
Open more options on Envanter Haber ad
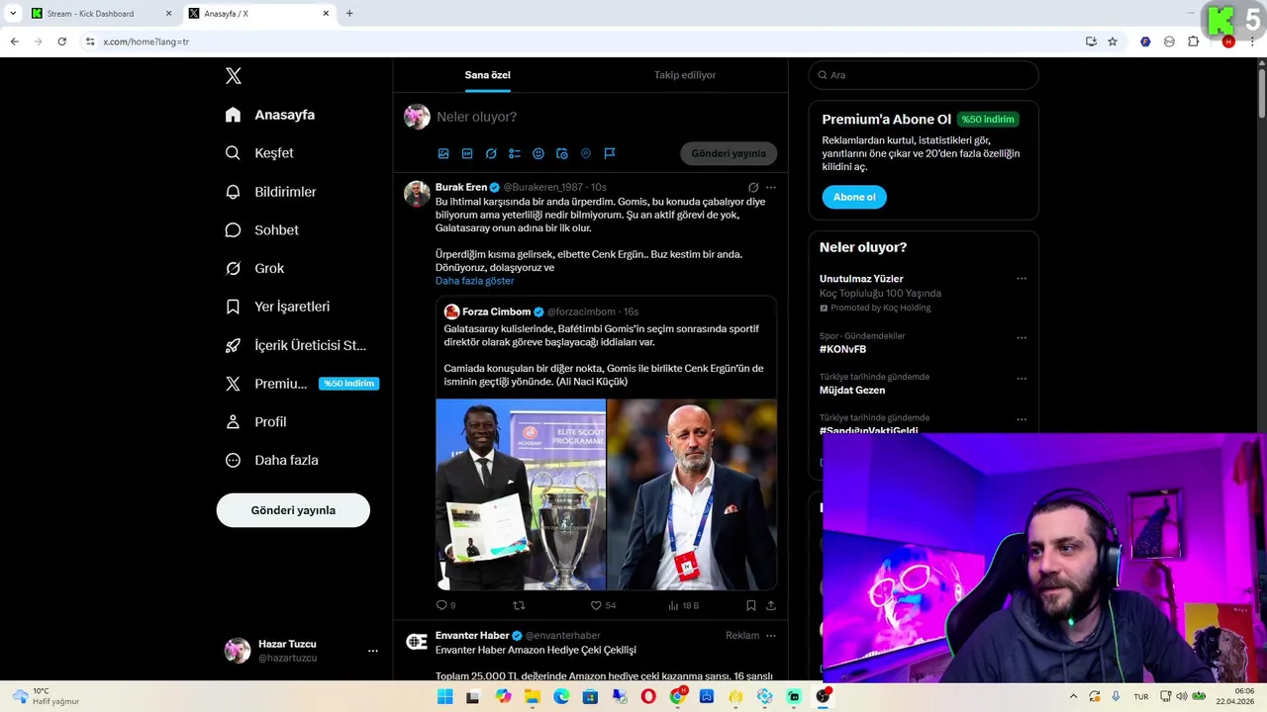(x=771, y=636)
